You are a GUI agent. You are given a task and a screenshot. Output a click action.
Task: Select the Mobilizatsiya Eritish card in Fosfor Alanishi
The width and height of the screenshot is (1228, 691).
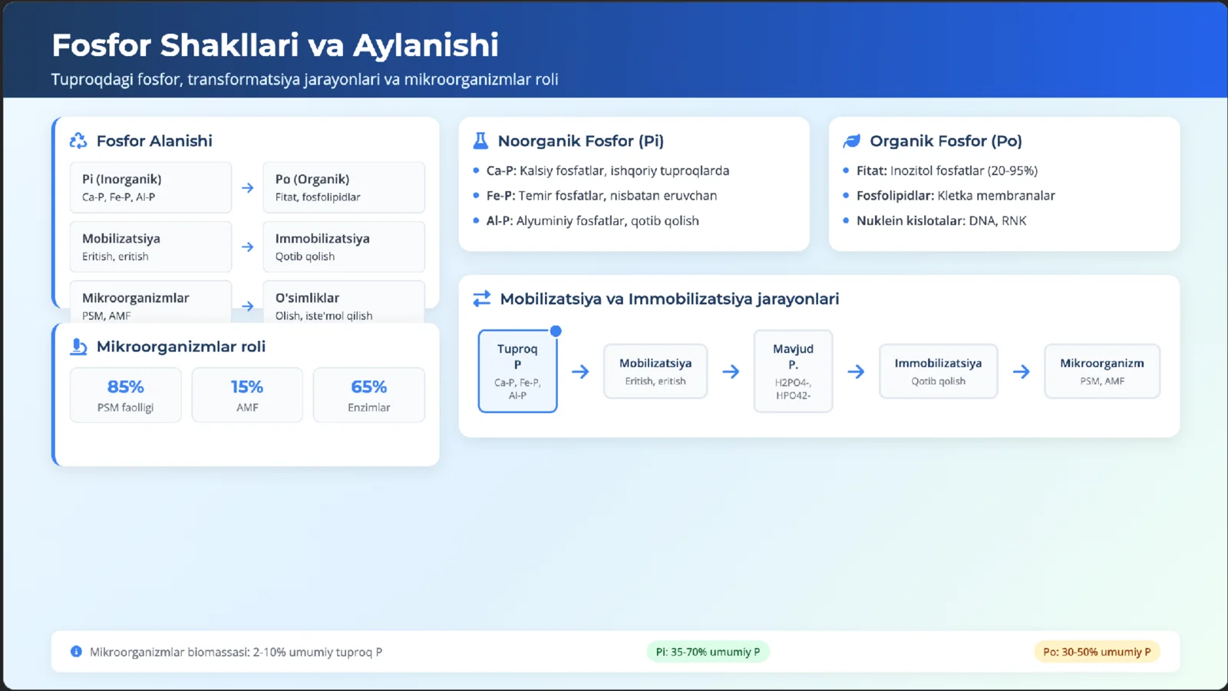click(x=150, y=246)
